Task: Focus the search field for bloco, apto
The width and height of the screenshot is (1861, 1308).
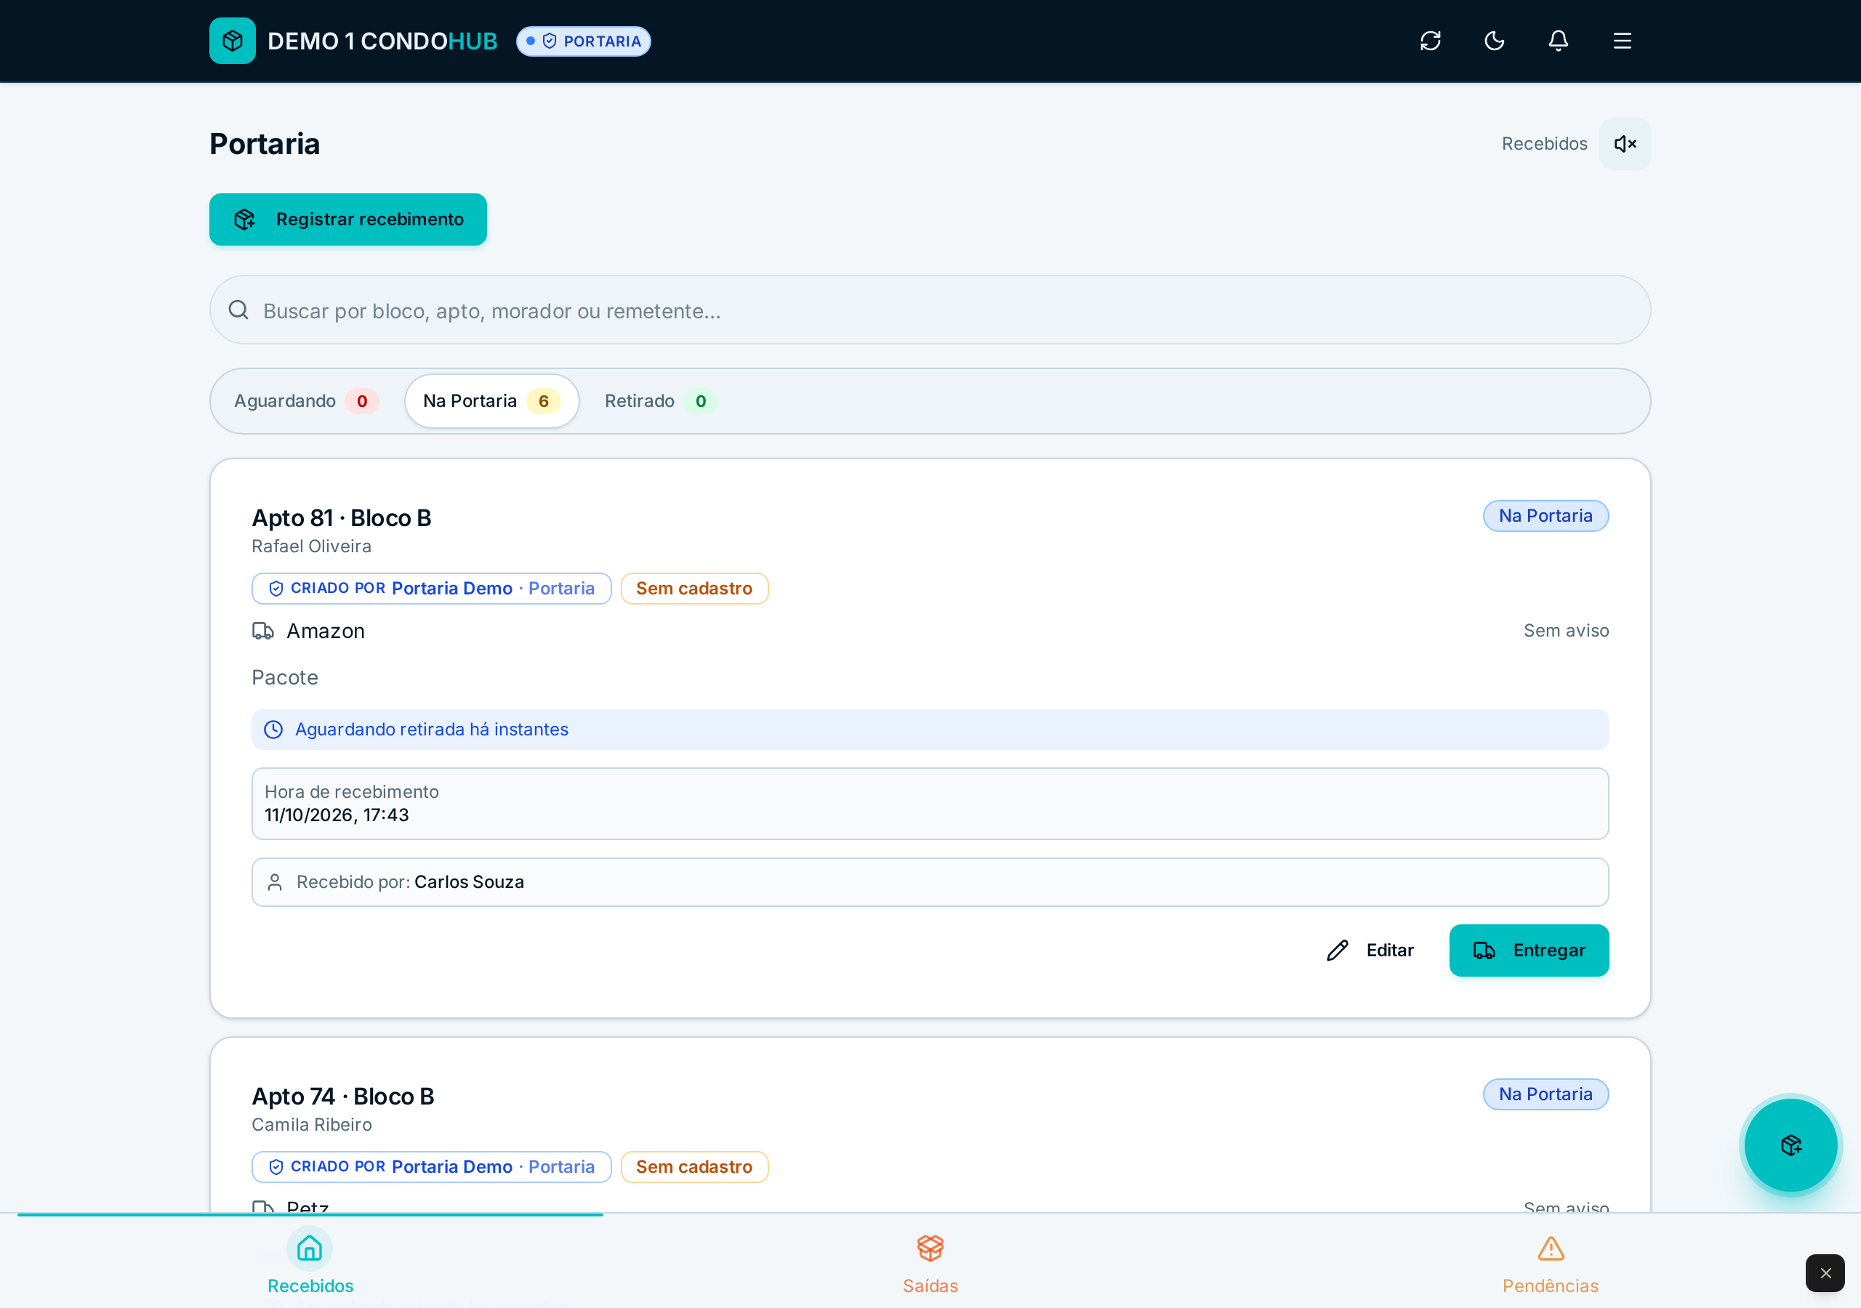Action: pyautogui.click(x=930, y=310)
